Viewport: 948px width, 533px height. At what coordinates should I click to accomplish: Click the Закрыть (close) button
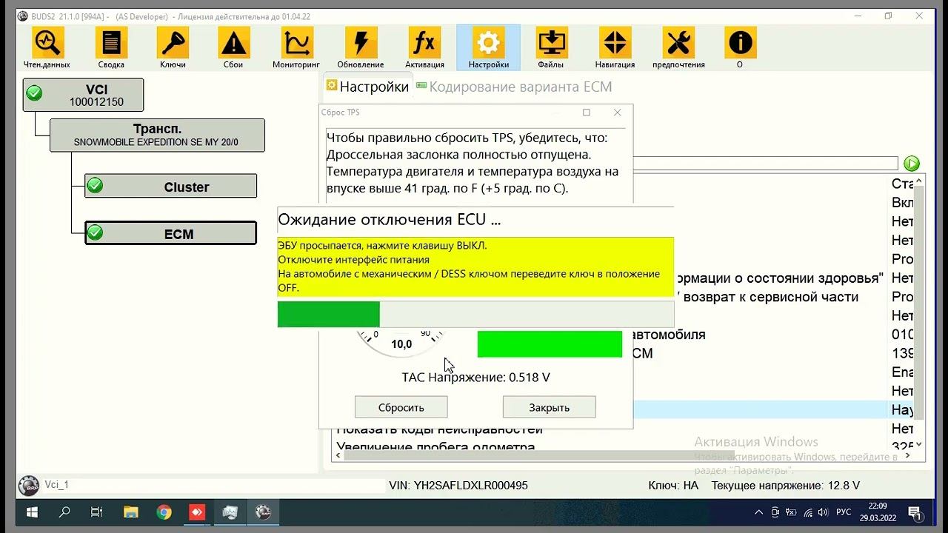pyautogui.click(x=550, y=407)
